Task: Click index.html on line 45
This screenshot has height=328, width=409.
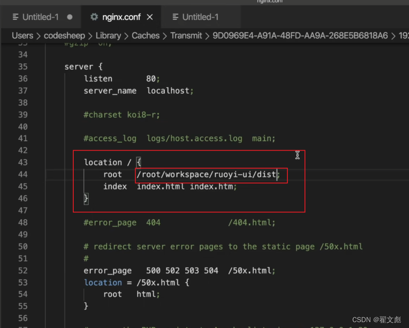Action: pyautogui.click(x=161, y=187)
